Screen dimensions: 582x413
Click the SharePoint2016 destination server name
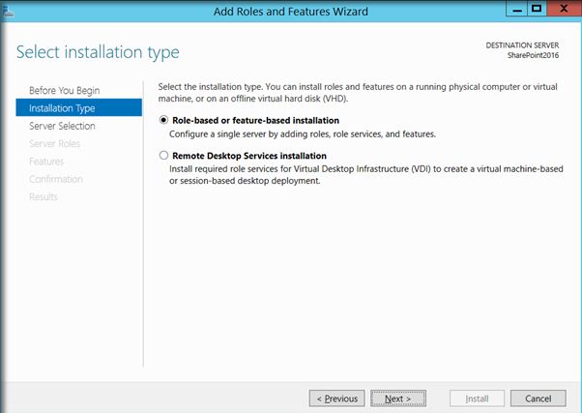tap(535, 57)
